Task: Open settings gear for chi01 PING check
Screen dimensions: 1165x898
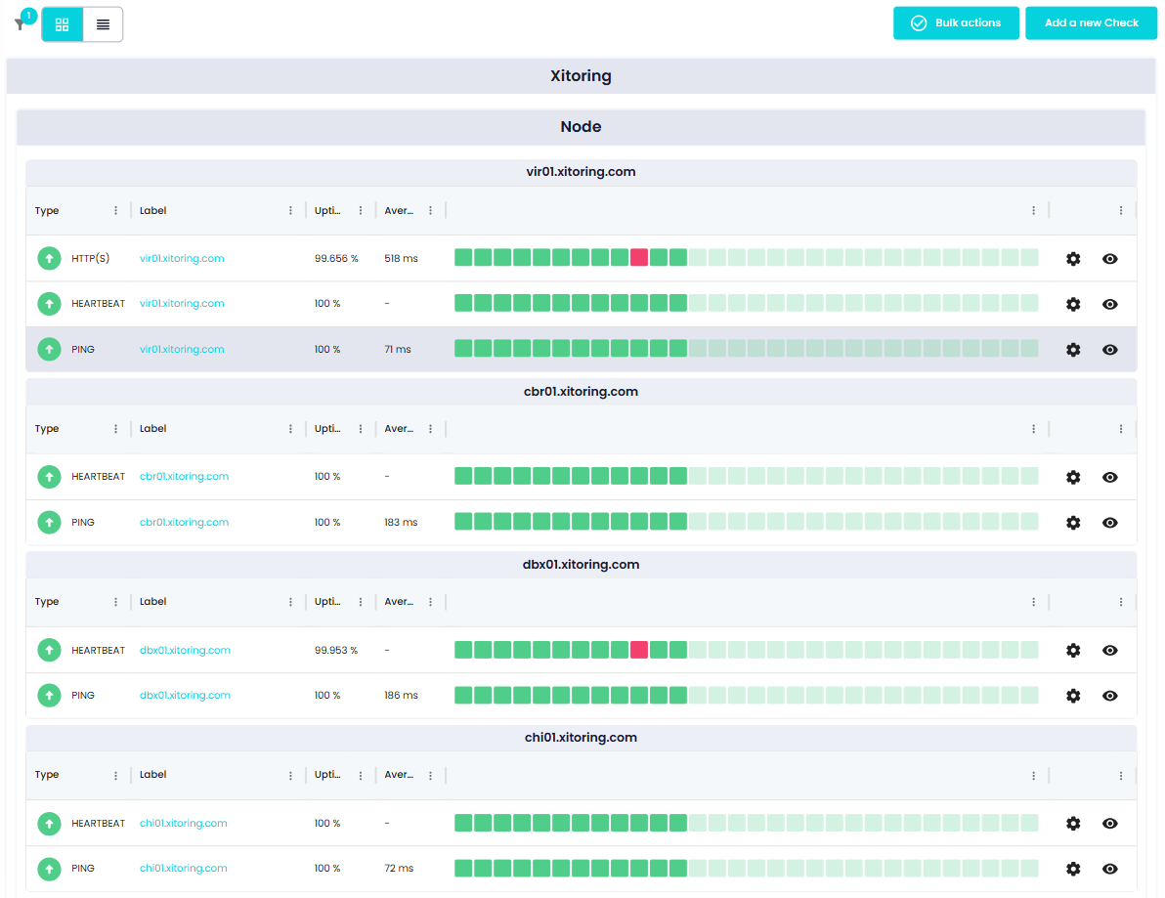Action: coord(1073,869)
